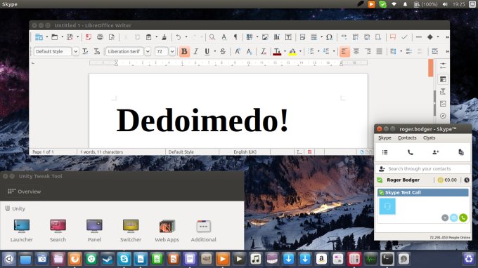The width and height of the screenshot is (478, 268).
Task: Open the sidebar Gallery icon
Action: (443, 104)
